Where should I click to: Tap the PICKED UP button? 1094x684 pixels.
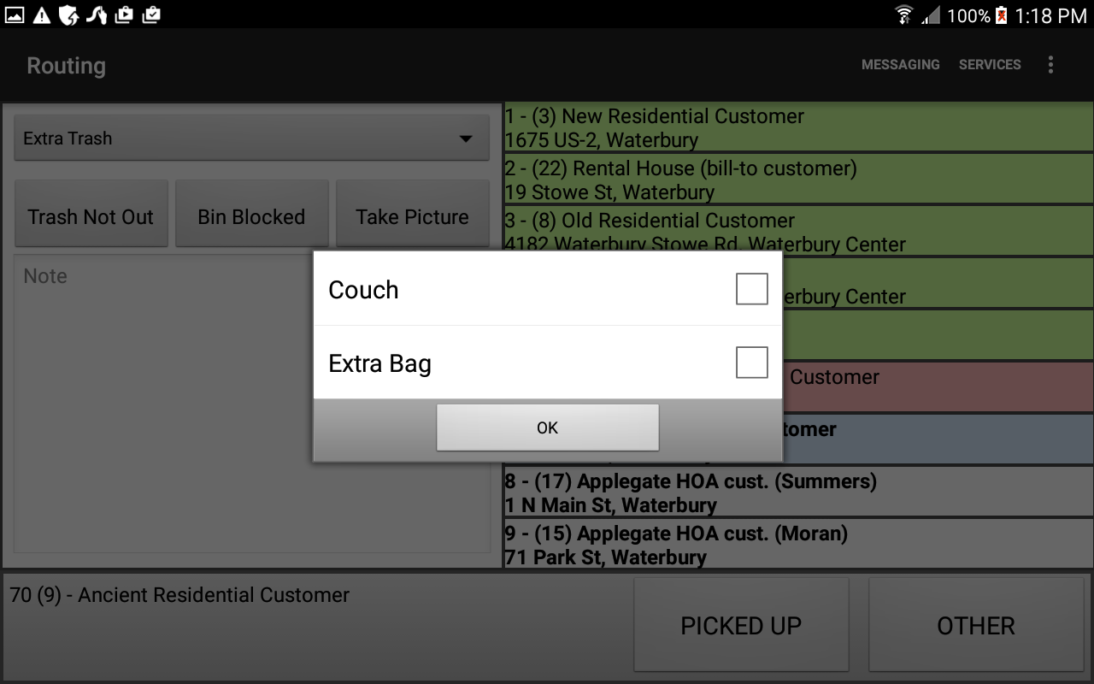click(741, 625)
